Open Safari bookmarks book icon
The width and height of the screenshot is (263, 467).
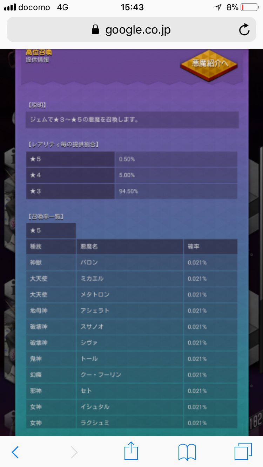pos(187,452)
